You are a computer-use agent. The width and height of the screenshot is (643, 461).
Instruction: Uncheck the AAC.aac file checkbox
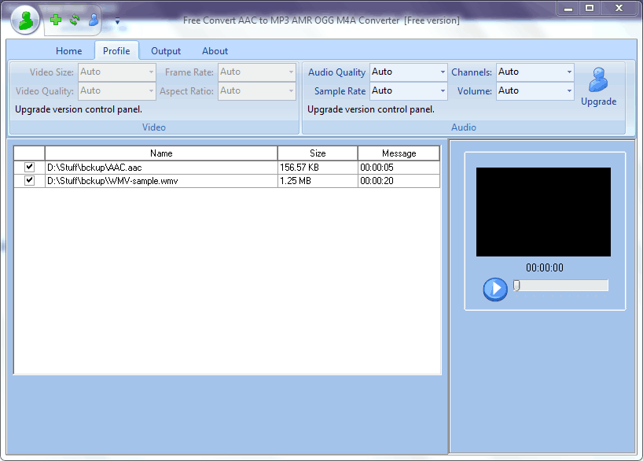[30, 167]
